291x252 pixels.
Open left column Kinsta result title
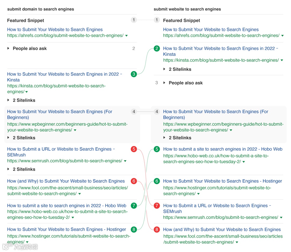pos(65,77)
